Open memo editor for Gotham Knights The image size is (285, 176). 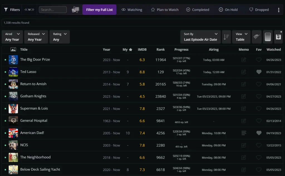coord(244,97)
